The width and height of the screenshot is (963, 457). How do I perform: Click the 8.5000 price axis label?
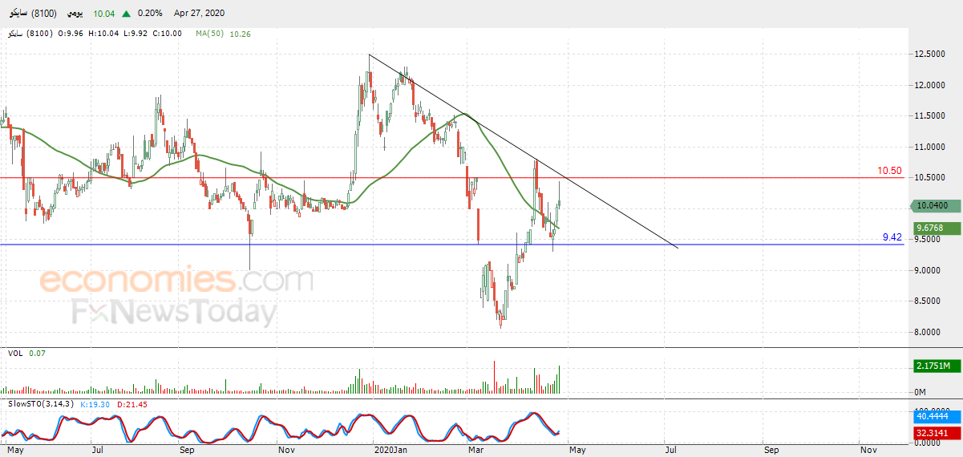coord(929,301)
